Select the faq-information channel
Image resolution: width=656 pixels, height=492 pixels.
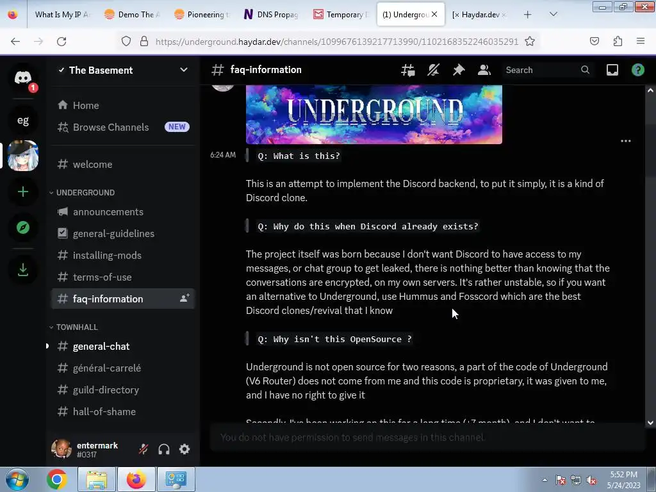coord(122,299)
